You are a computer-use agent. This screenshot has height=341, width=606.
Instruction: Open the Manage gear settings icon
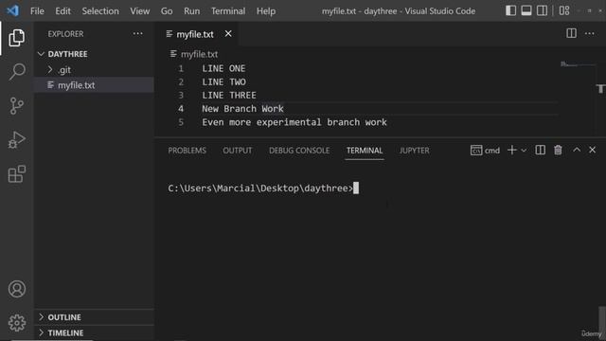[x=17, y=322]
